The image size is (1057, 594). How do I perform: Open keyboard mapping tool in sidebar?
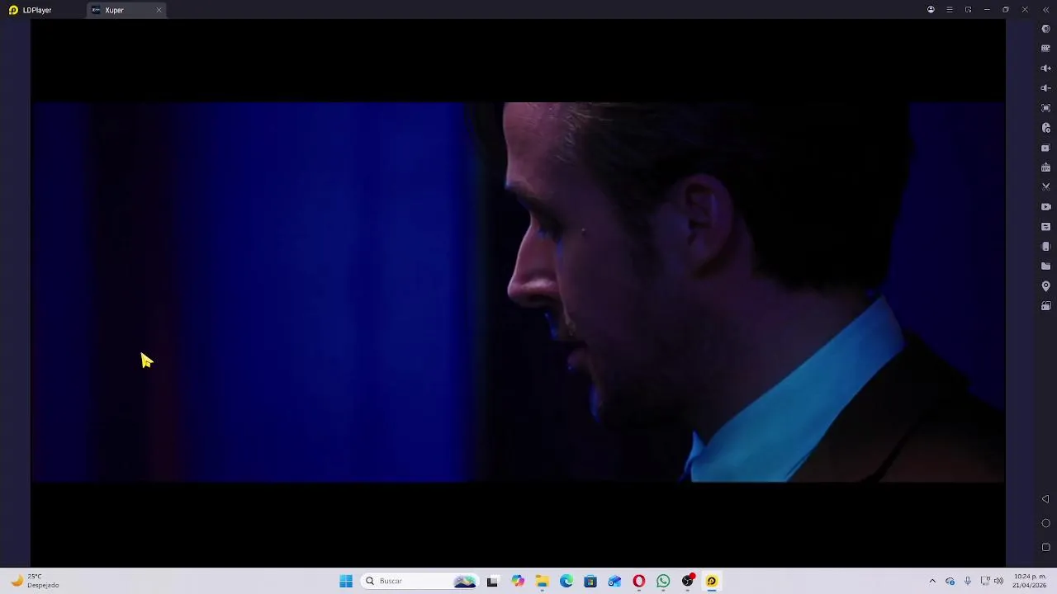point(1045,49)
